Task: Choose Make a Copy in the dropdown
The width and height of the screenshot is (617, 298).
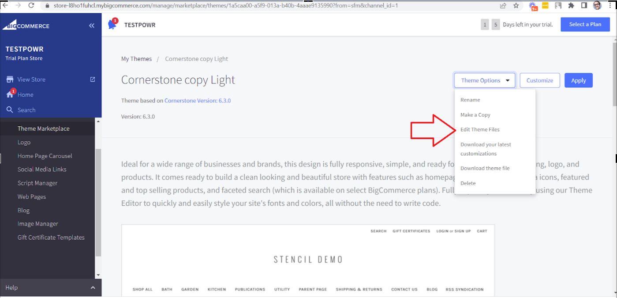Action: pyautogui.click(x=475, y=115)
